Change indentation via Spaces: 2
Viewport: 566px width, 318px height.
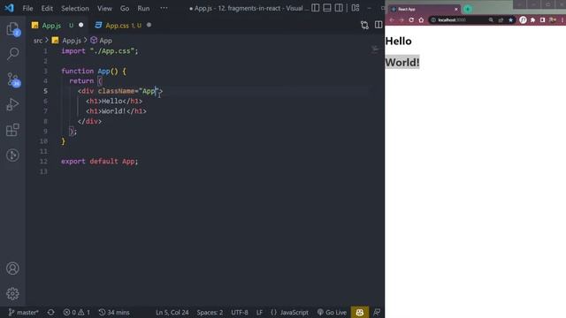[210, 312]
